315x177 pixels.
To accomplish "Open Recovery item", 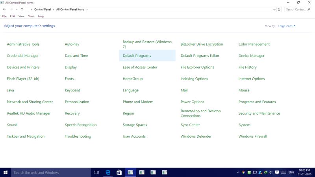I will pyautogui.click(x=72, y=113).
